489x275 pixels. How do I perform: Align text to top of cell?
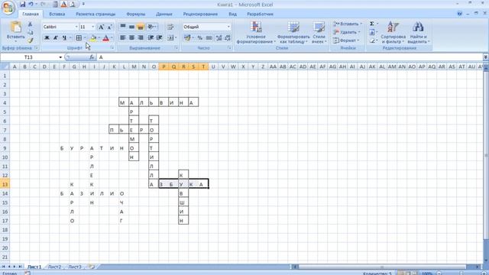(123, 27)
